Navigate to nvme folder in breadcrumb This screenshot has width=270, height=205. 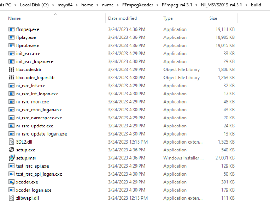pos(108,5)
